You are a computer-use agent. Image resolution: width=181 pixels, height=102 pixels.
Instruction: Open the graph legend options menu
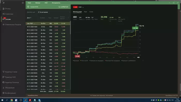[x=143, y=61]
